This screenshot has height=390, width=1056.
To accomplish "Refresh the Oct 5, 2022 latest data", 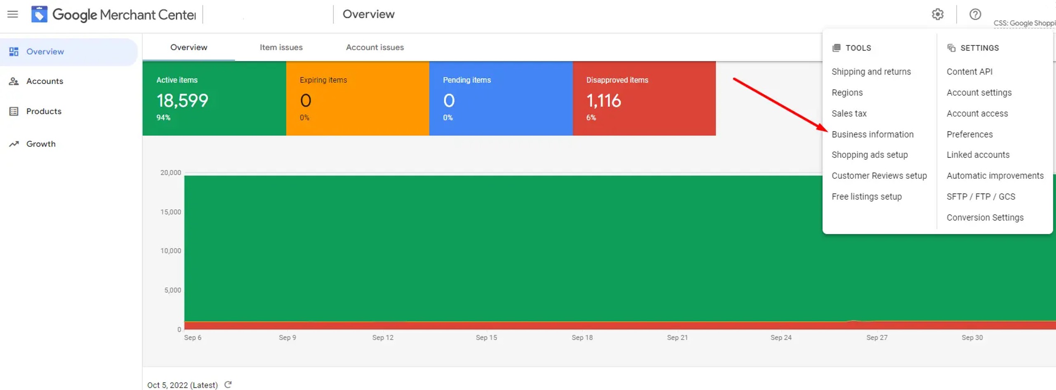I will click(228, 385).
